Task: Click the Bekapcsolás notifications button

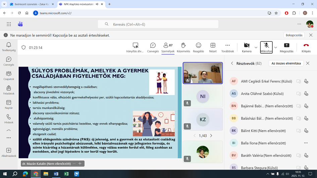Action: [x=294, y=35]
